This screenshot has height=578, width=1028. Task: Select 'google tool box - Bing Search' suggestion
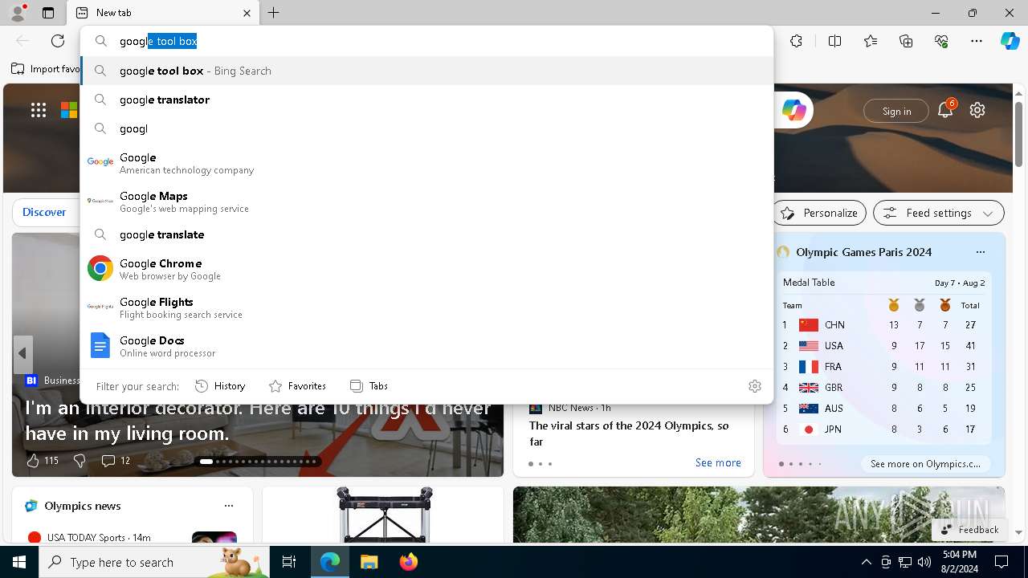[x=427, y=71]
